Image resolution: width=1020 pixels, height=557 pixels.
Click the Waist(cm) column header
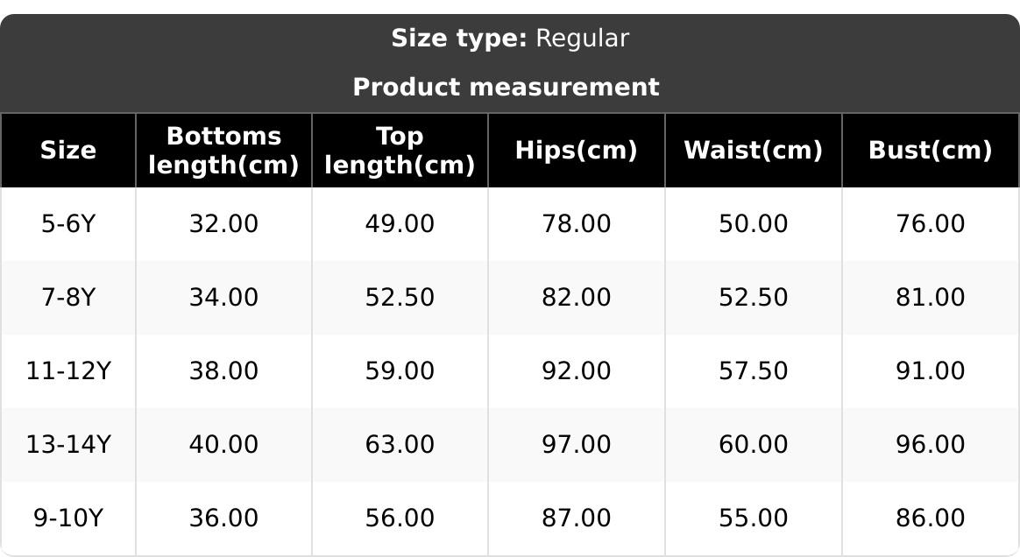[x=753, y=151]
